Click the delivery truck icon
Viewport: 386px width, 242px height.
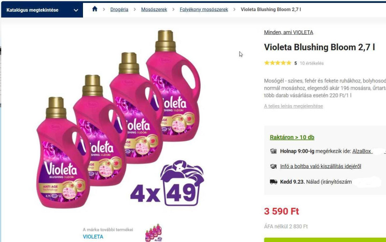point(274,182)
